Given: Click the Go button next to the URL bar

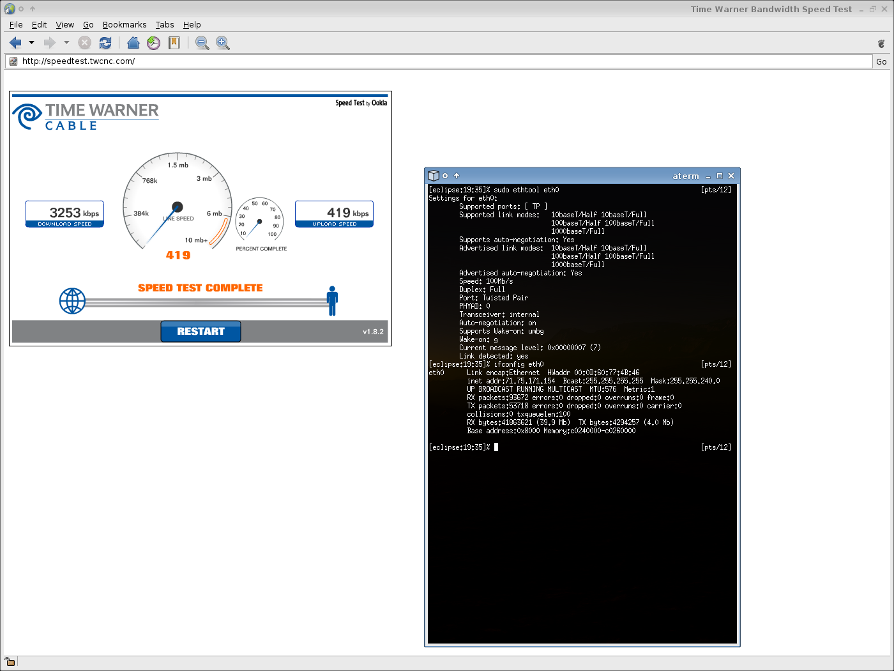Looking at the screenshot, I should 881,61.
